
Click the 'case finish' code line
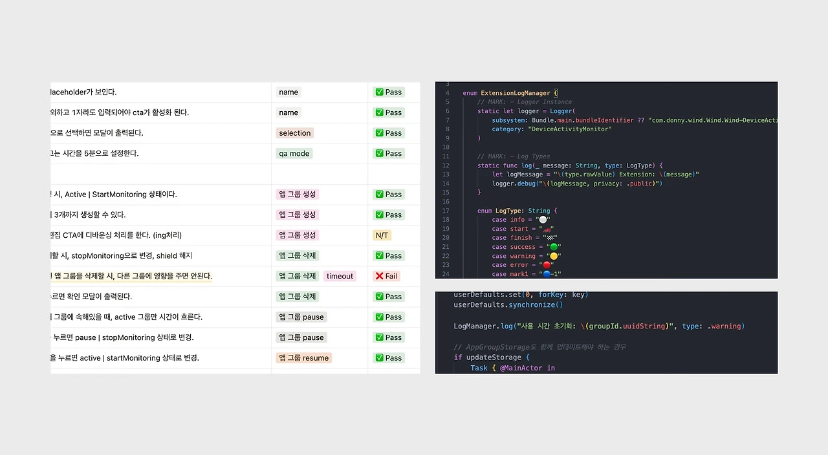click(525, 238)
